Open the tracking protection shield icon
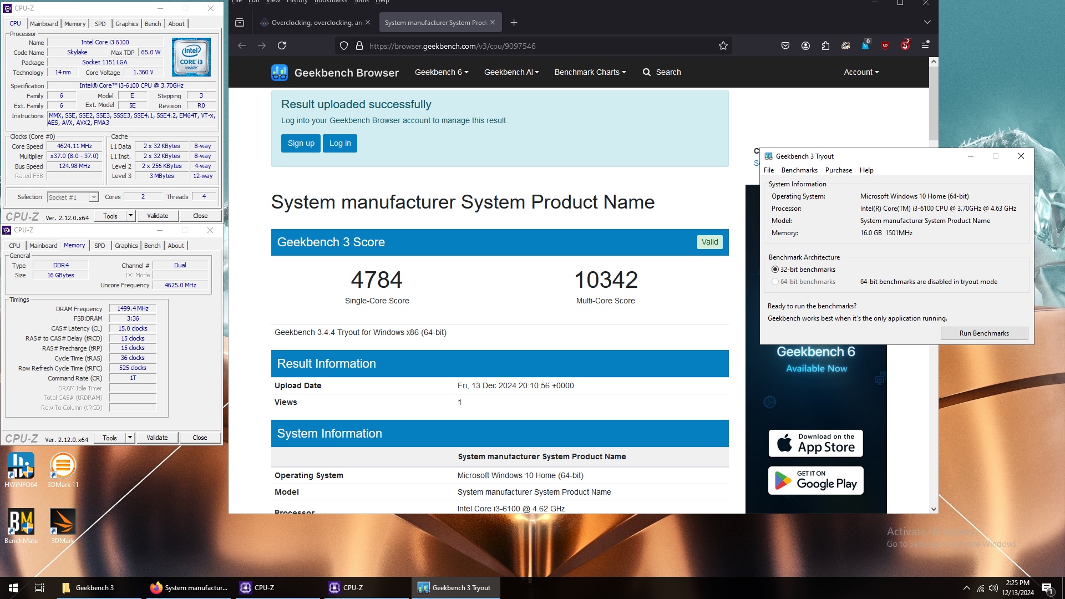The width and height of the screenshot is (1065, 599). [344, 46]
